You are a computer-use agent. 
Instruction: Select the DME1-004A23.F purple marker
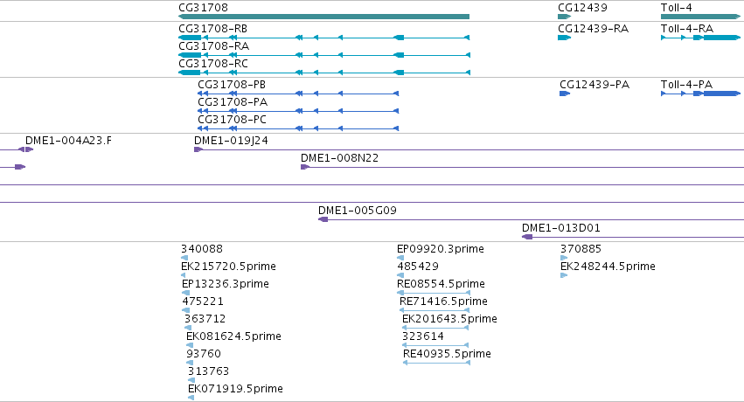tap(25, 149)
